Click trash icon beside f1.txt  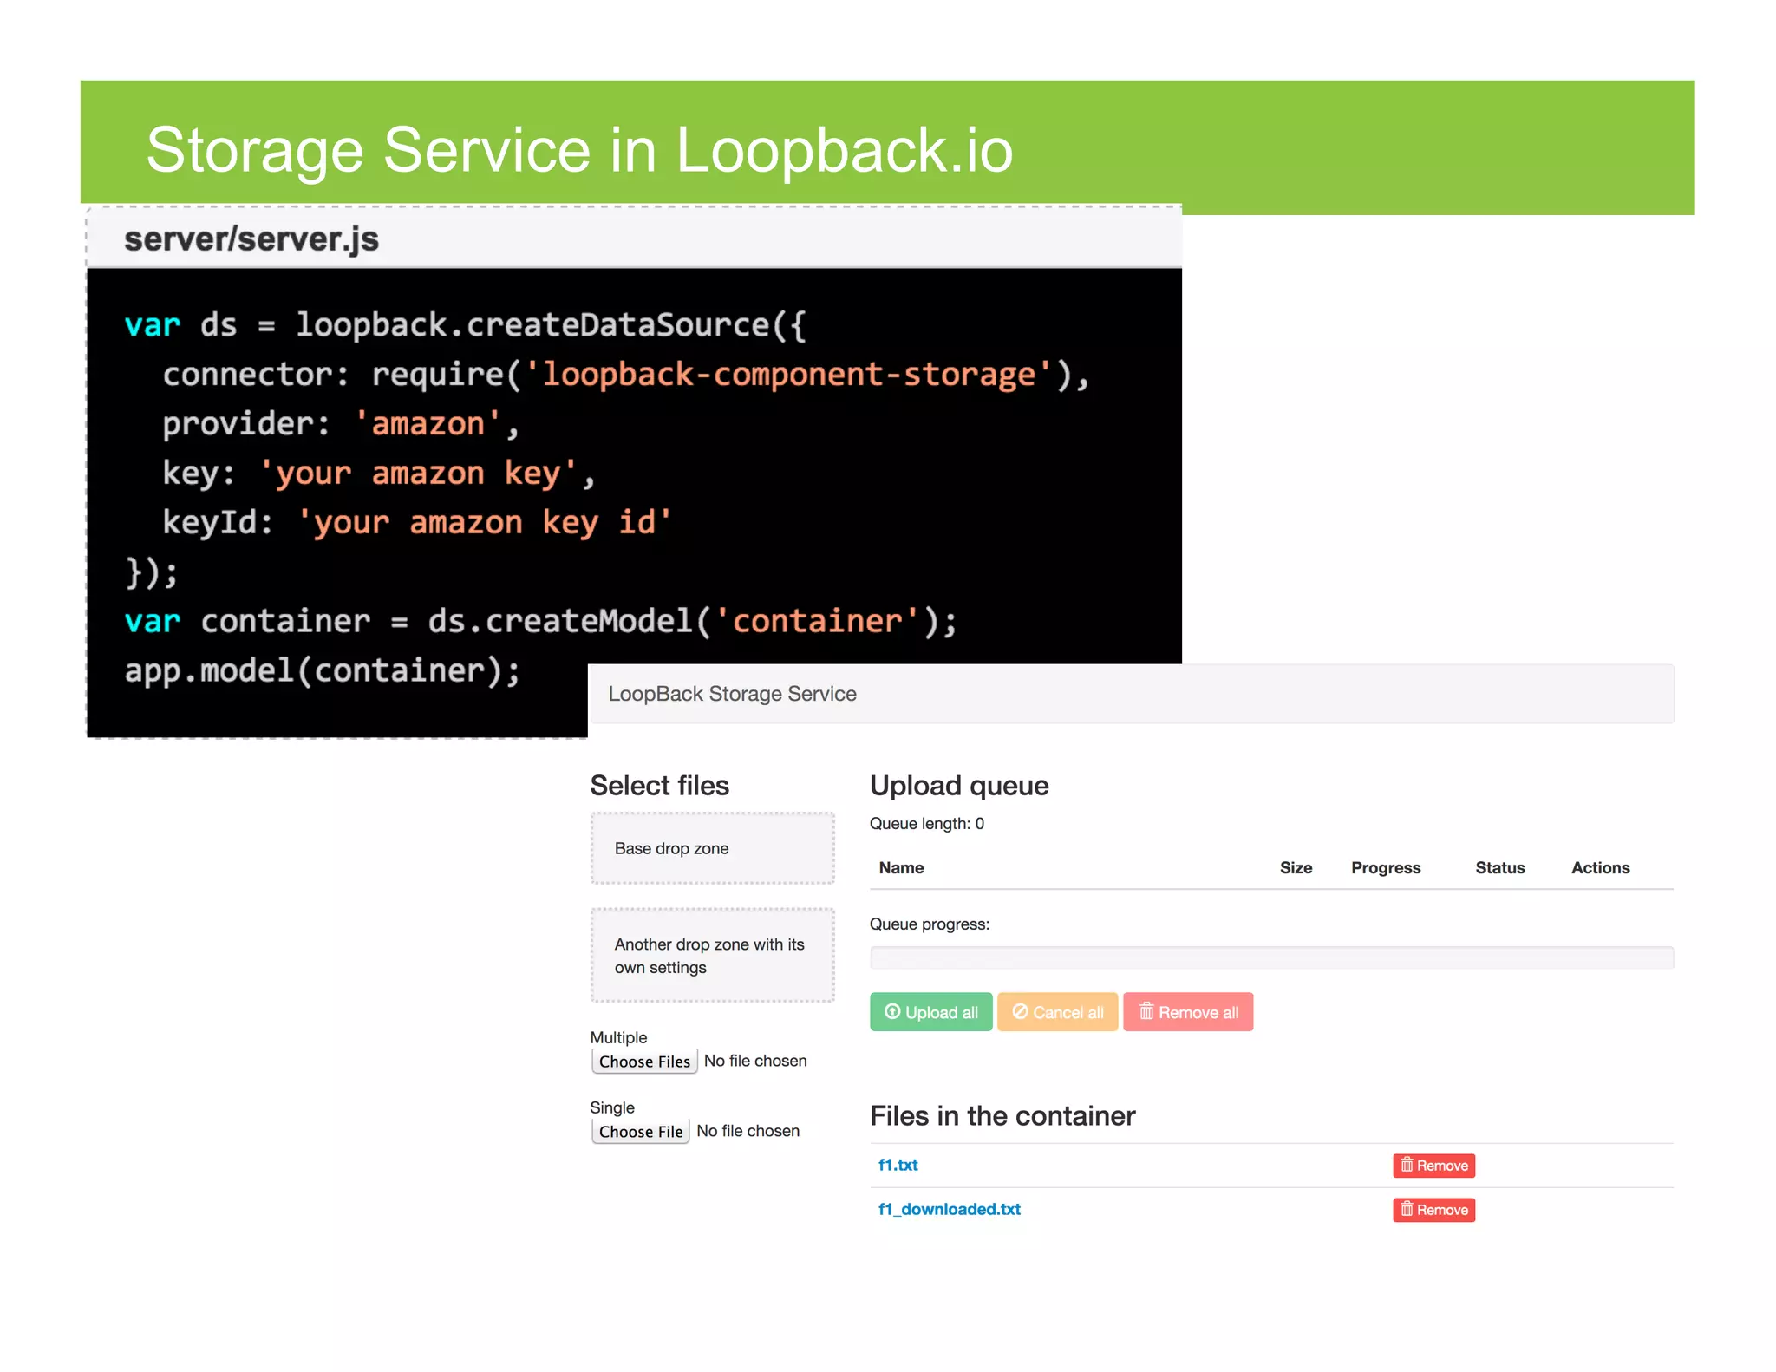pyautogui.click(x=1407, y=1165)
